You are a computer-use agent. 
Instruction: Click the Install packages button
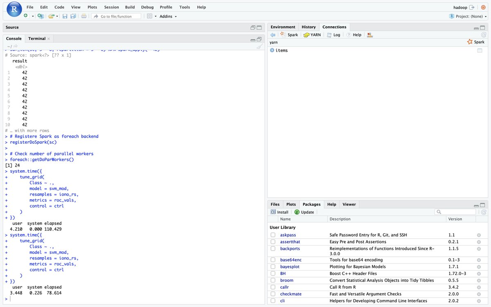(x=279, y=212)
